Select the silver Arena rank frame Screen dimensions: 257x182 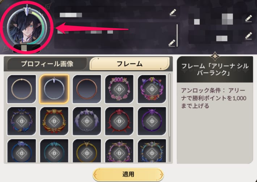point(54,89)
